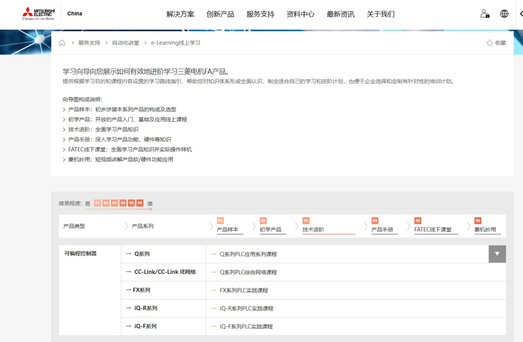The width and height of the screenshot is (523, 342).
Task: Click China region label
Action: pos(75,14)
